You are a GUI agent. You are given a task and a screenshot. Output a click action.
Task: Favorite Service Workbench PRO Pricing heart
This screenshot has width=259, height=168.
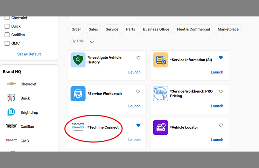point(221,91)
